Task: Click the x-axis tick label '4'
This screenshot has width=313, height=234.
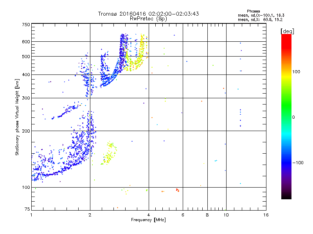Action: (x=149, y=215)
